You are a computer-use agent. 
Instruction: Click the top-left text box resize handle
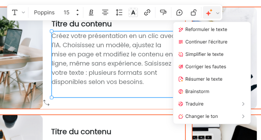(51, 31)
